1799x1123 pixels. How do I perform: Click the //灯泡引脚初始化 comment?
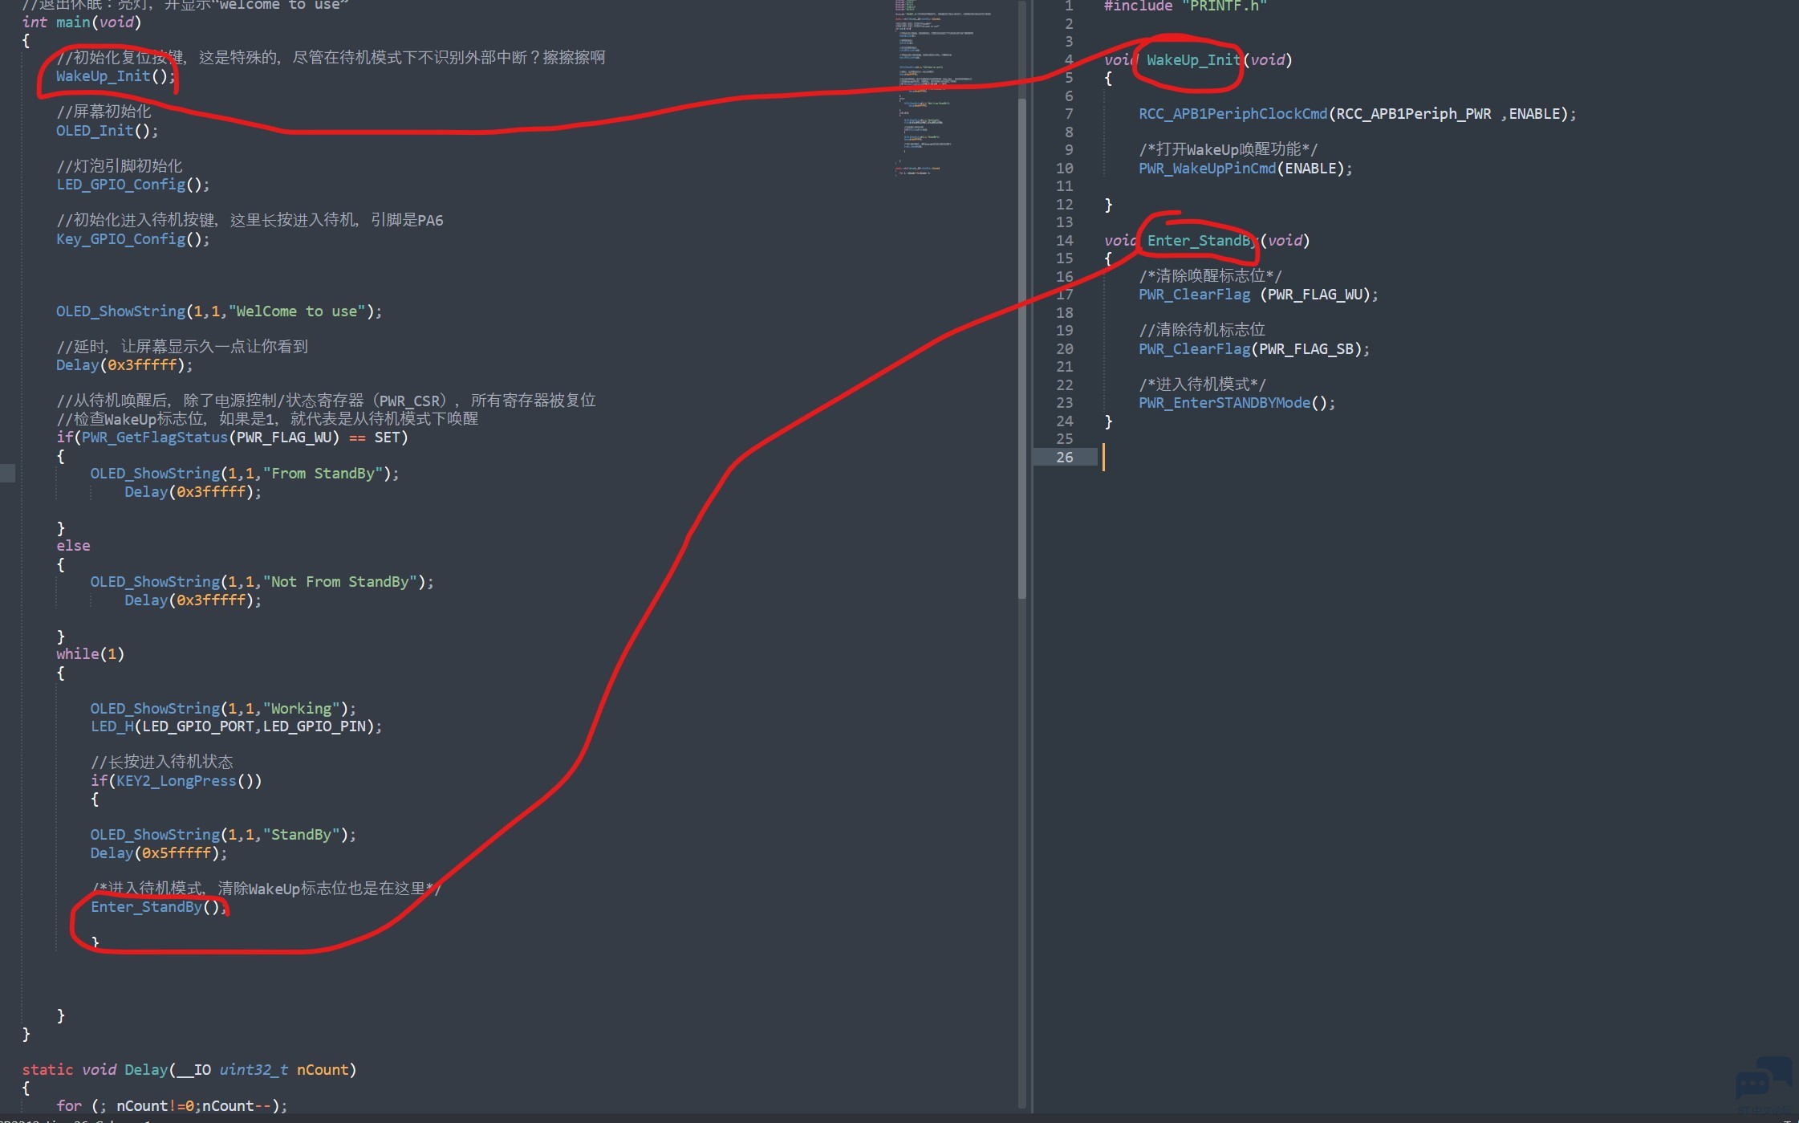coord(120,166)
